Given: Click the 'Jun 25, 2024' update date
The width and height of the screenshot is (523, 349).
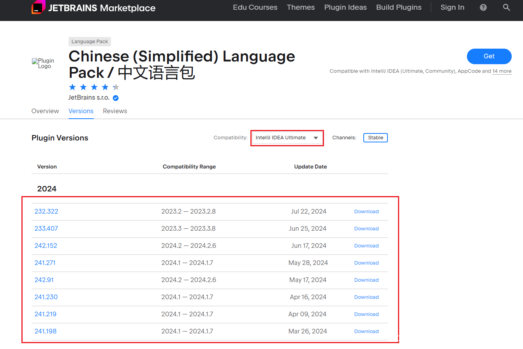Looking at the screenshot, I should (308, 229).
